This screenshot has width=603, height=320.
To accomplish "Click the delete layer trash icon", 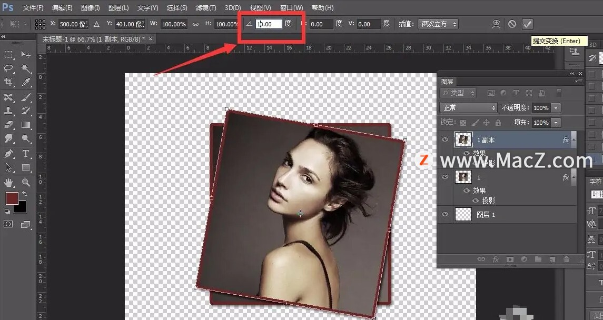I will click(x=566, y=259).
